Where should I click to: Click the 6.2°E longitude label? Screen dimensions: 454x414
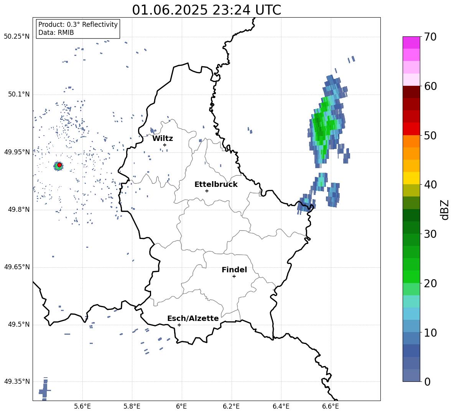[231, 406]
